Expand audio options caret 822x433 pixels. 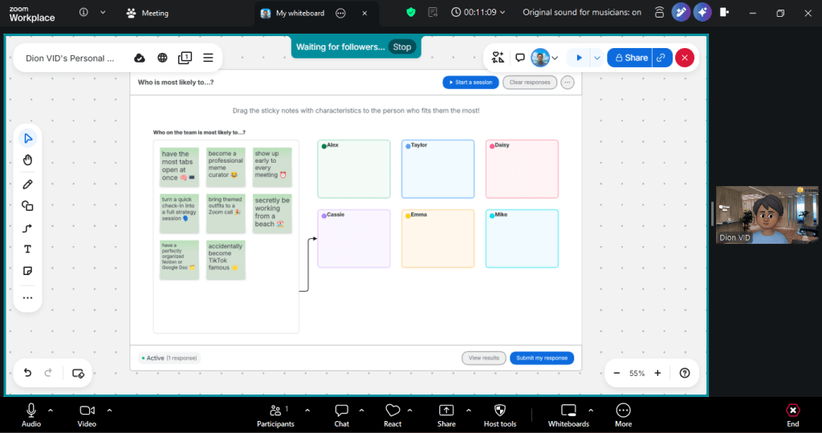[x=51, y=411]
